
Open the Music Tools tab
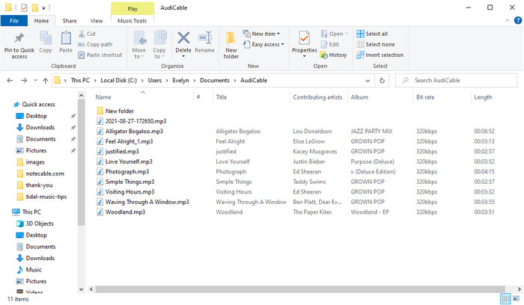132,21
